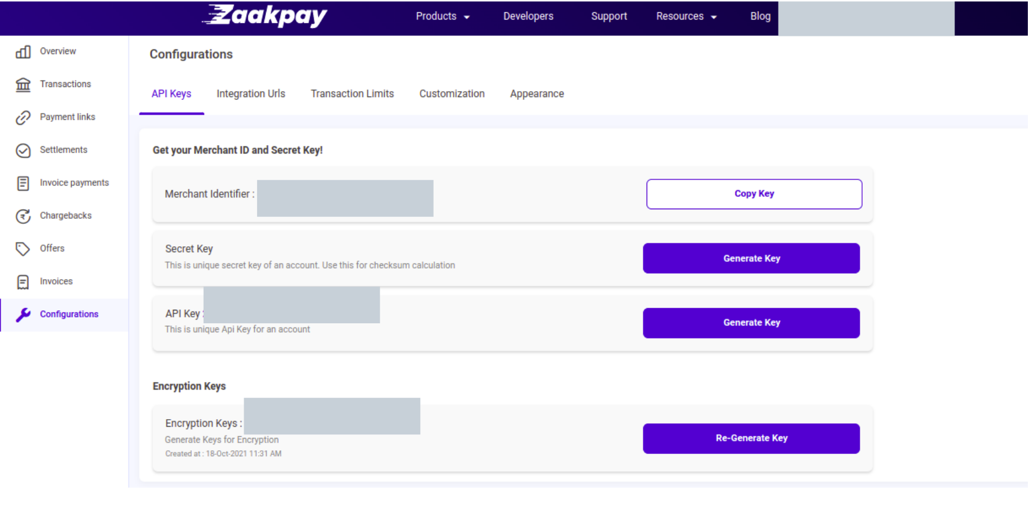Open the Appearance tab
This screenshot has height=512, width=1028.
tap(537, 94)
